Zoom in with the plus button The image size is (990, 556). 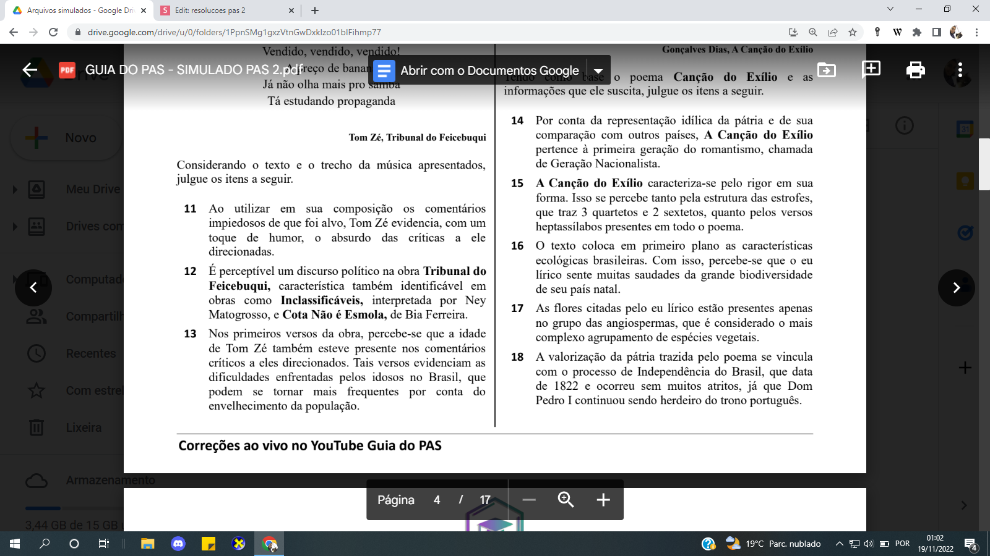pos(603,500)
